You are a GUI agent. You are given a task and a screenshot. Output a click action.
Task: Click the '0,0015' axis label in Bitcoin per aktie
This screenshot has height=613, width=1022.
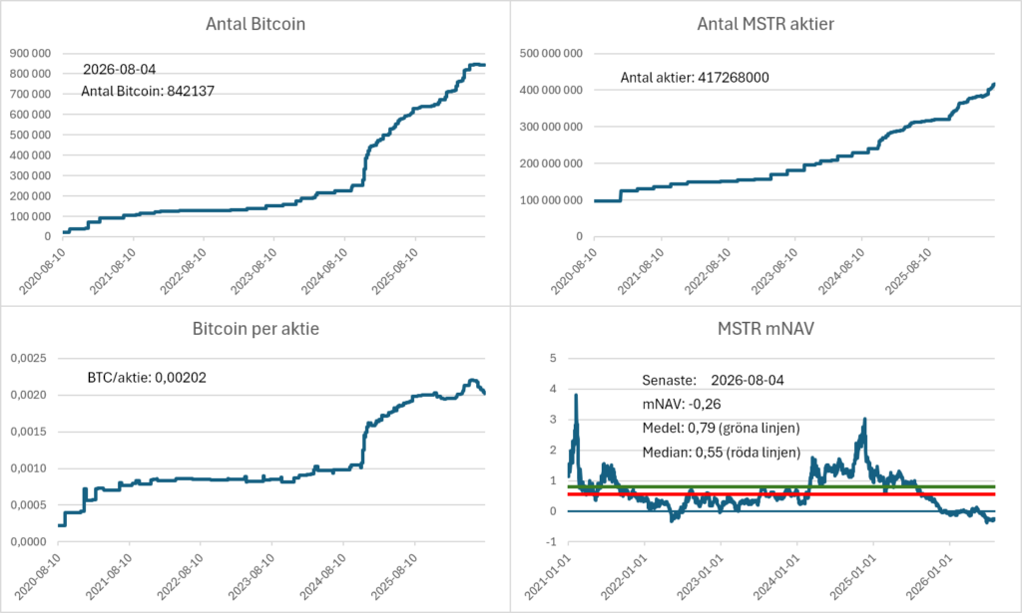click(x=28, y=432)
